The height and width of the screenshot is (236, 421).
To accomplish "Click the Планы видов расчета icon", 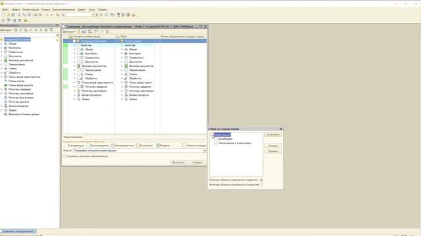I will (x=6, y=85).
